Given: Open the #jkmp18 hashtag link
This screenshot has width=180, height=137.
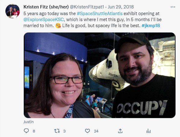Looking at the screenshot, I should tap(151, 26).
